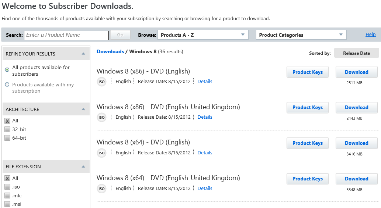Sort results by Release Date

pyautogui.click(x=356, y=53)
